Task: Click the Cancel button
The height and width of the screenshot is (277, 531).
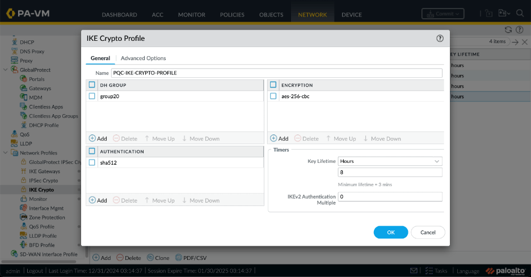Action: (x=428, y=232)
